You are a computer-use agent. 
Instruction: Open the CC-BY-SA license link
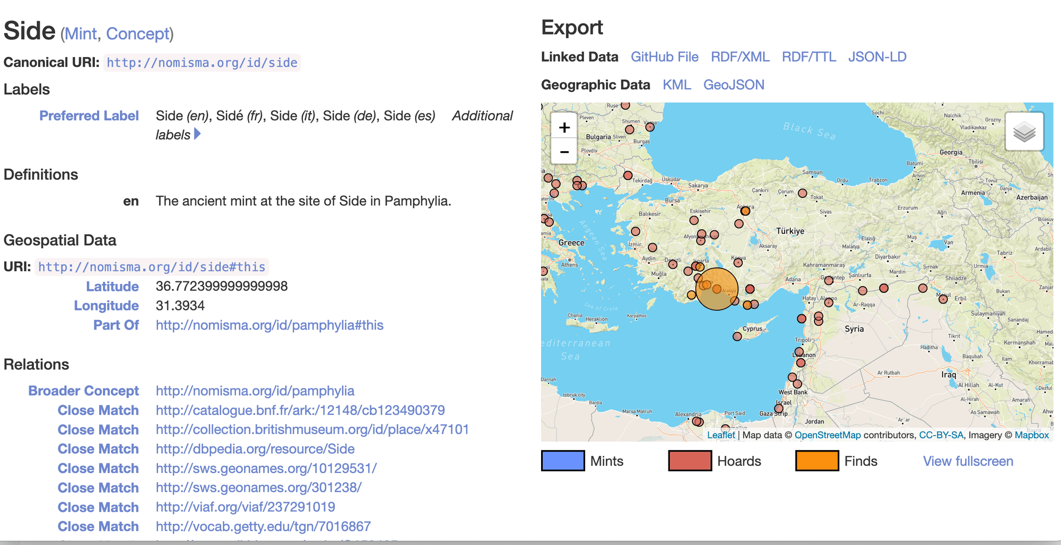[x=941, y=435]
